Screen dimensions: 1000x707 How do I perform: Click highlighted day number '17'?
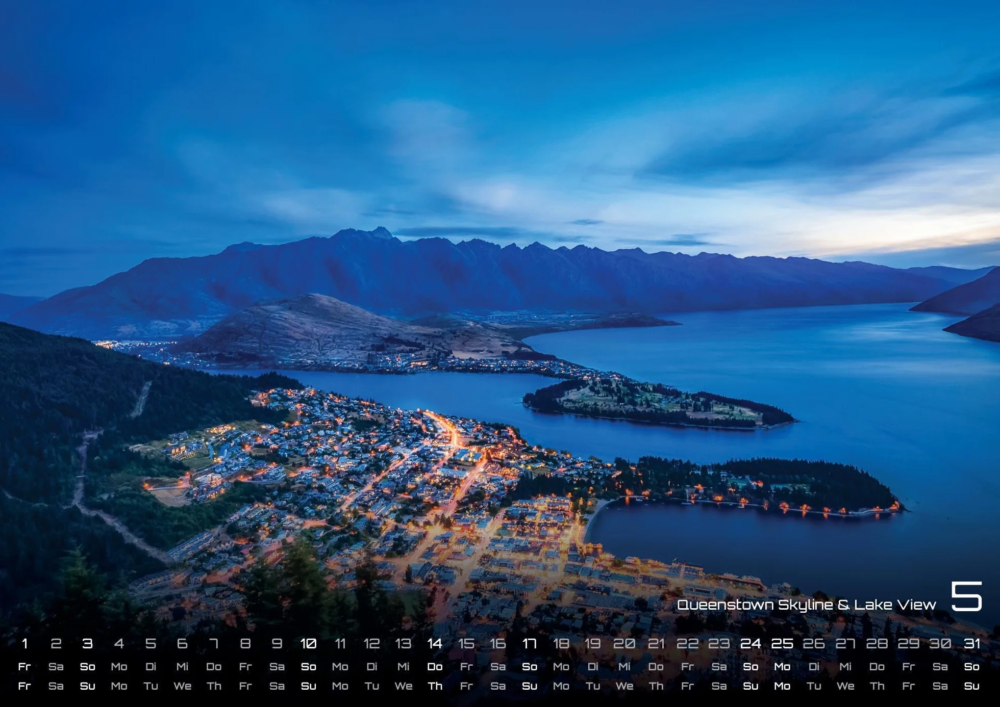530,644
